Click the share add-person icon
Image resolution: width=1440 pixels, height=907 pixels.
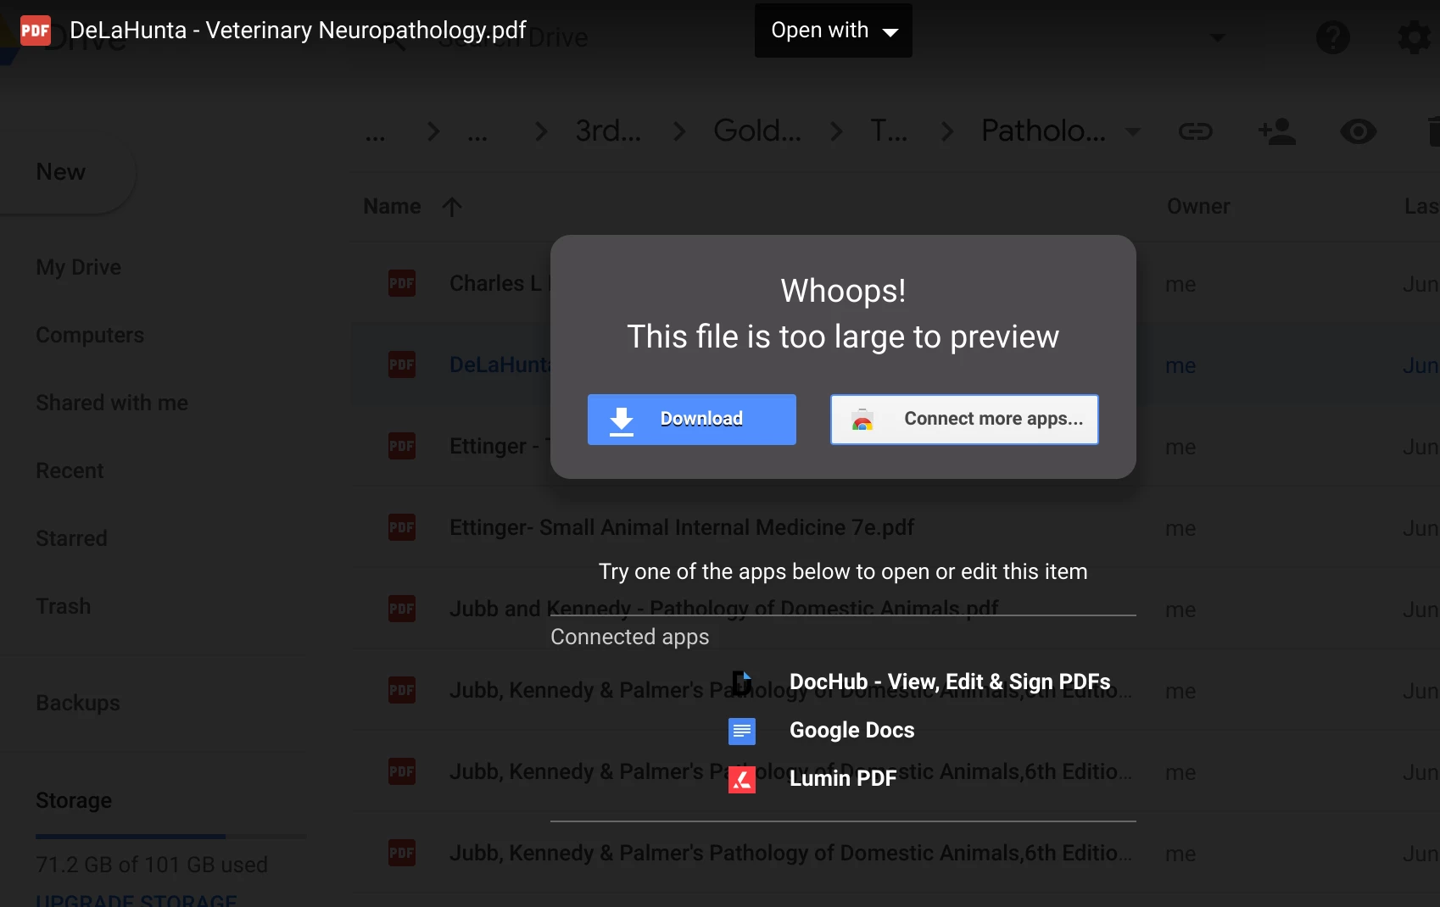point(1277,131)
